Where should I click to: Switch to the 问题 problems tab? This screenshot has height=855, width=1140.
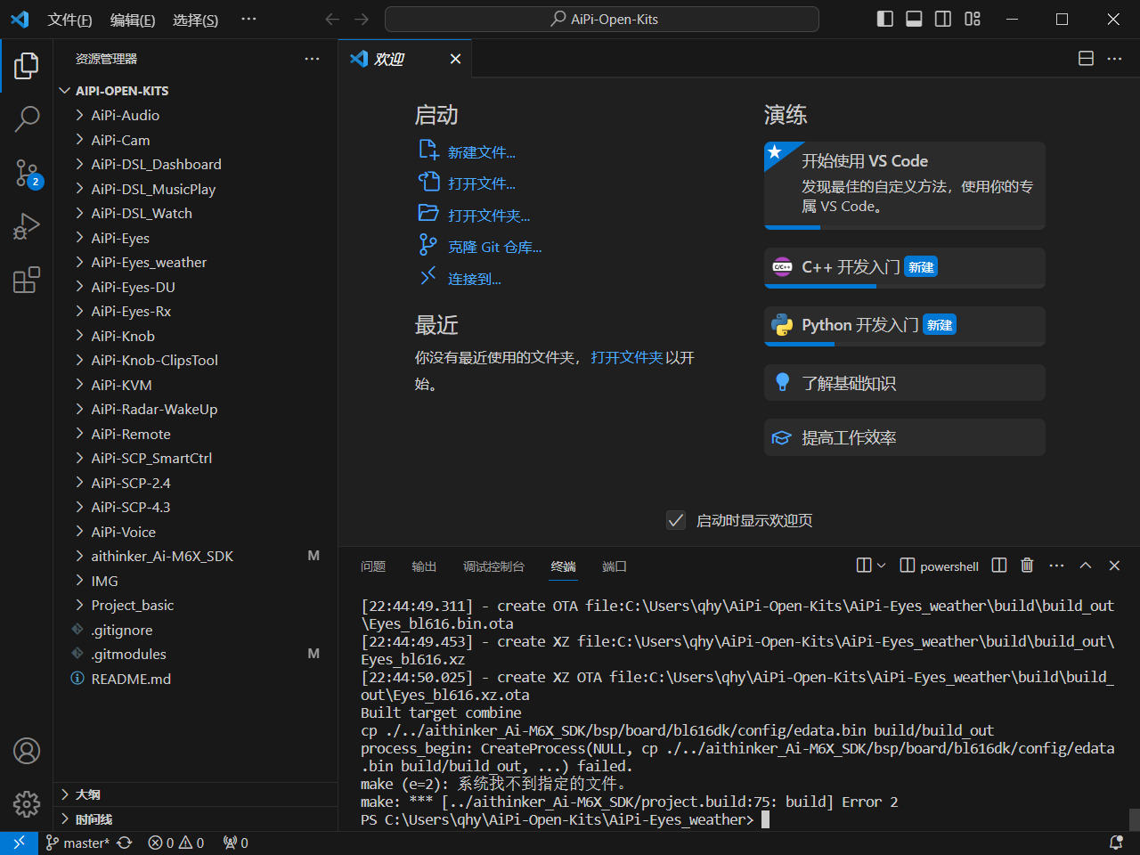[373, 566]
